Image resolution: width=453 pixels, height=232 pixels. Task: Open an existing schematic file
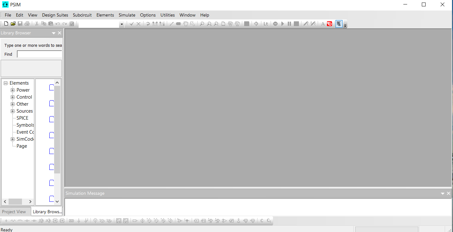(x=13, y=23)
